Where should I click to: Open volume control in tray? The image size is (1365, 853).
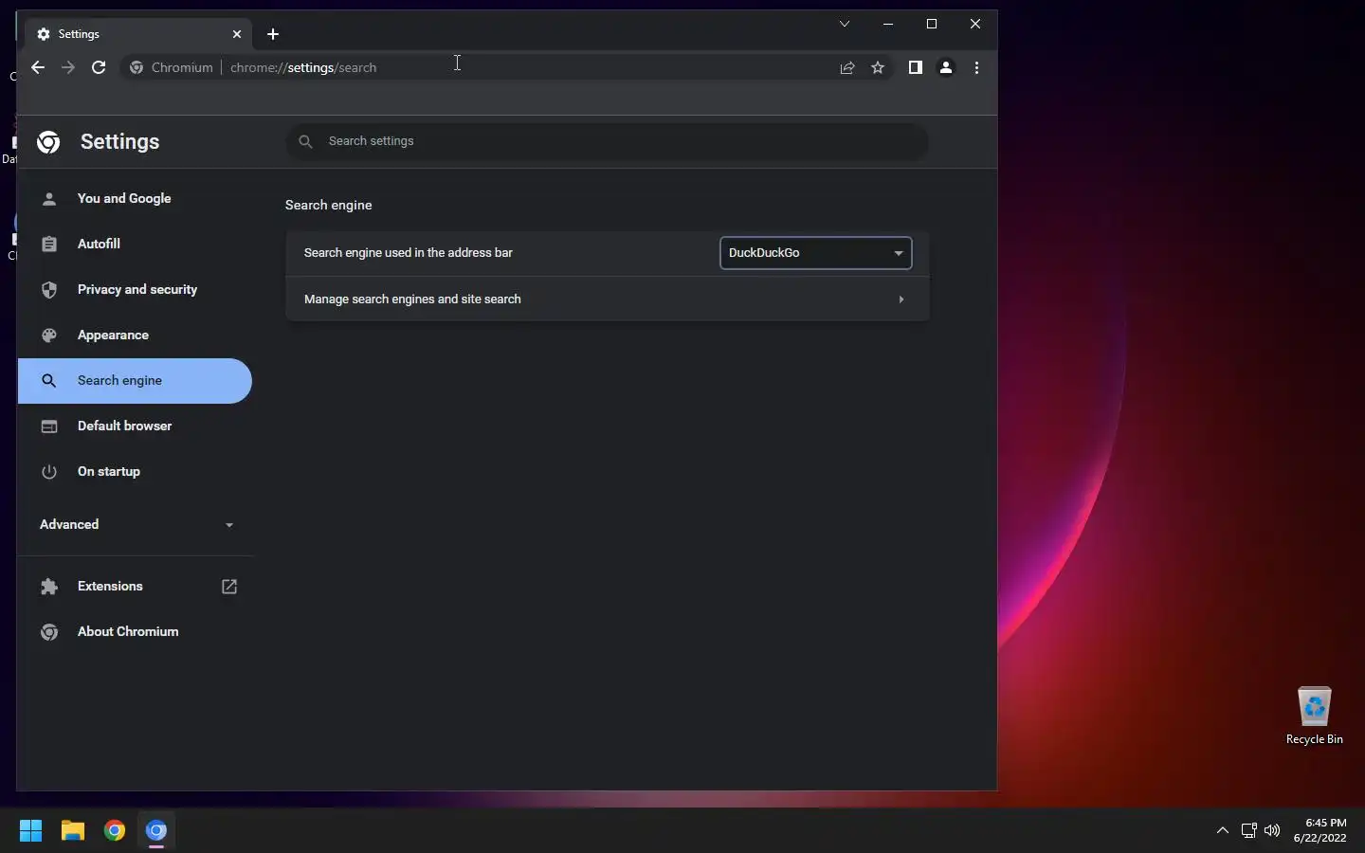pyautogui.click(x=1272, y=831)
